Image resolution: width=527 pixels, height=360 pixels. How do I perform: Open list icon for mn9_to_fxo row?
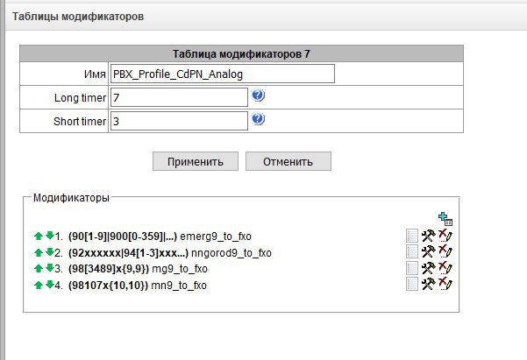[x=412, y=284]
